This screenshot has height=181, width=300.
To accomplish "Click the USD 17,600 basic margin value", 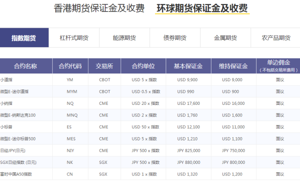I will click(188, 103).
